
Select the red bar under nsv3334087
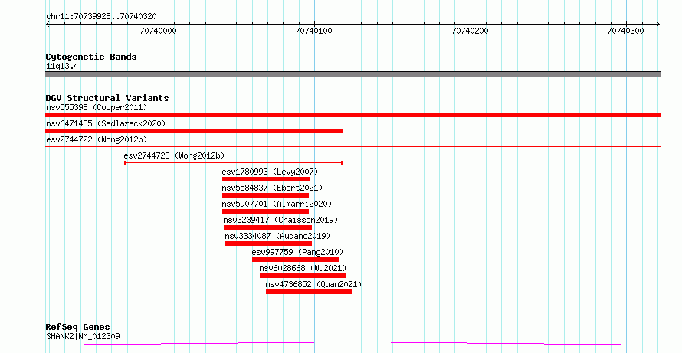[269, 244]
